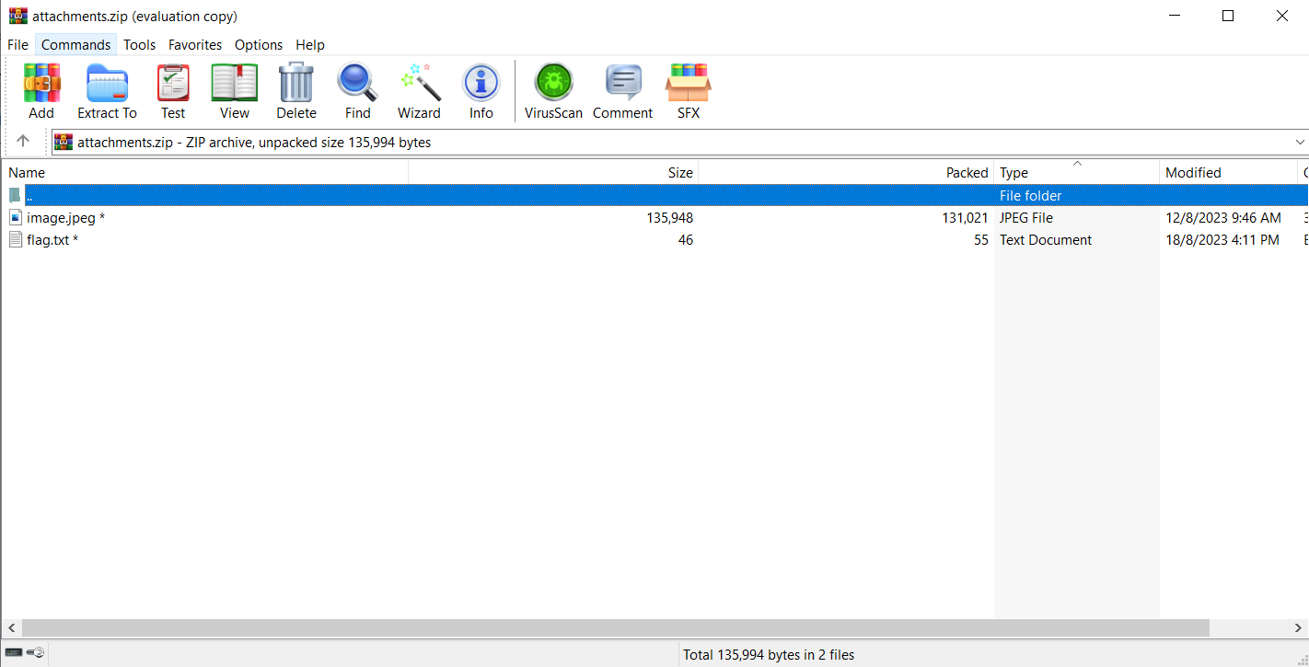Open the Find magnifier tool
Viewport: 1309px width, 667px height.
click(x=357, y=84)
